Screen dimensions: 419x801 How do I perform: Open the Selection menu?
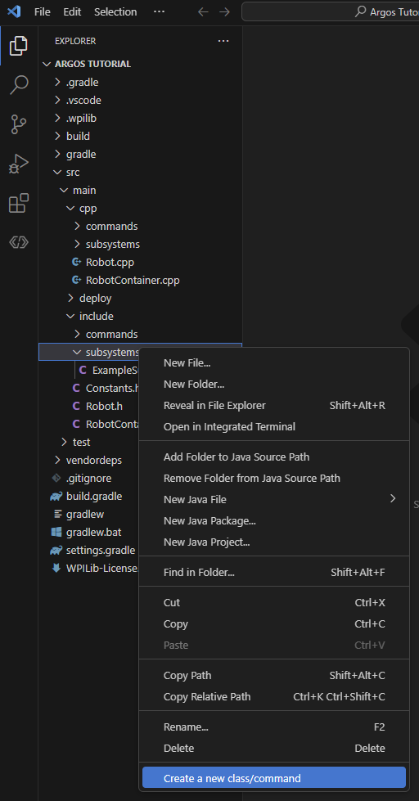115,11
